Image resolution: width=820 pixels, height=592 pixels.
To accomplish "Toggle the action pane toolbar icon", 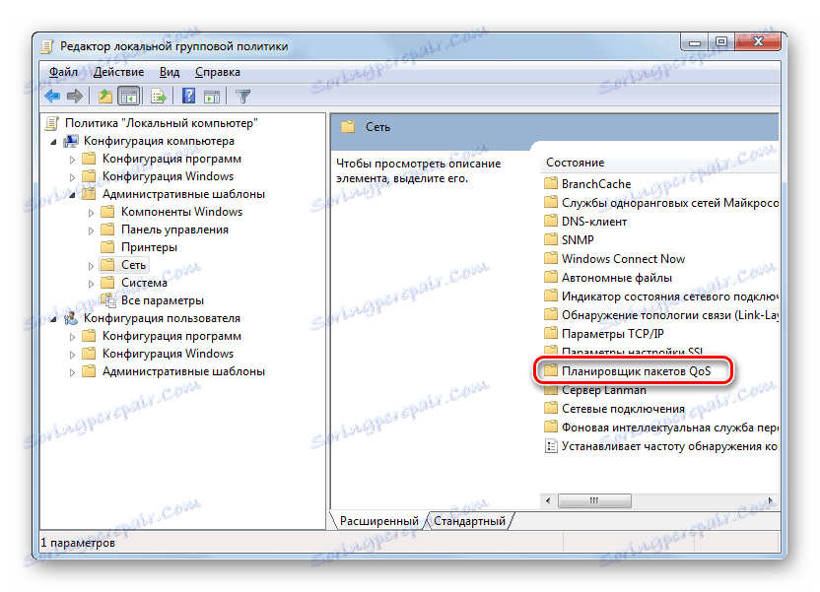I will pos(212,97).
